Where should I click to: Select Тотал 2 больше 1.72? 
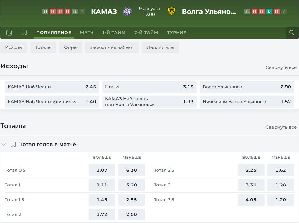(102, 214)
